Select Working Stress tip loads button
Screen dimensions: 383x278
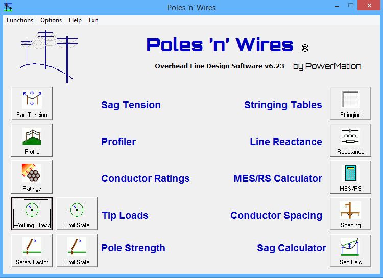[x=32, y=214]
